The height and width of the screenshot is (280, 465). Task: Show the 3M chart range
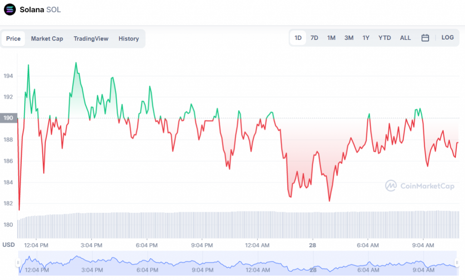click(x=349, y=38)
